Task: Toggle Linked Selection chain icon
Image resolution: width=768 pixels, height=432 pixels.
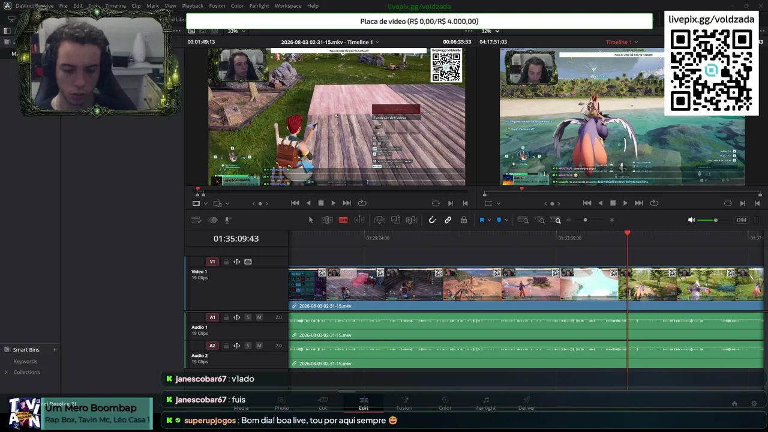Action: [x=448, y=220]
